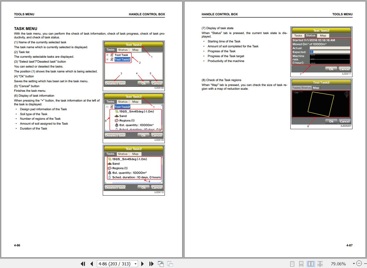
Task: Click HANDLE CONTROL BOX header on page 4-87
Action: click(x=220, y=14)
